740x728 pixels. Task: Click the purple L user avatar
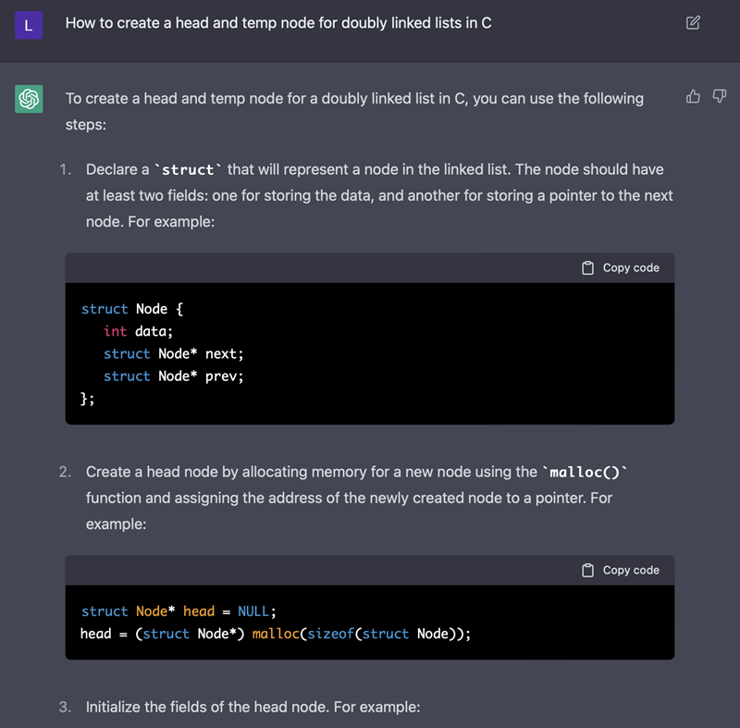(x=29, y=25)
